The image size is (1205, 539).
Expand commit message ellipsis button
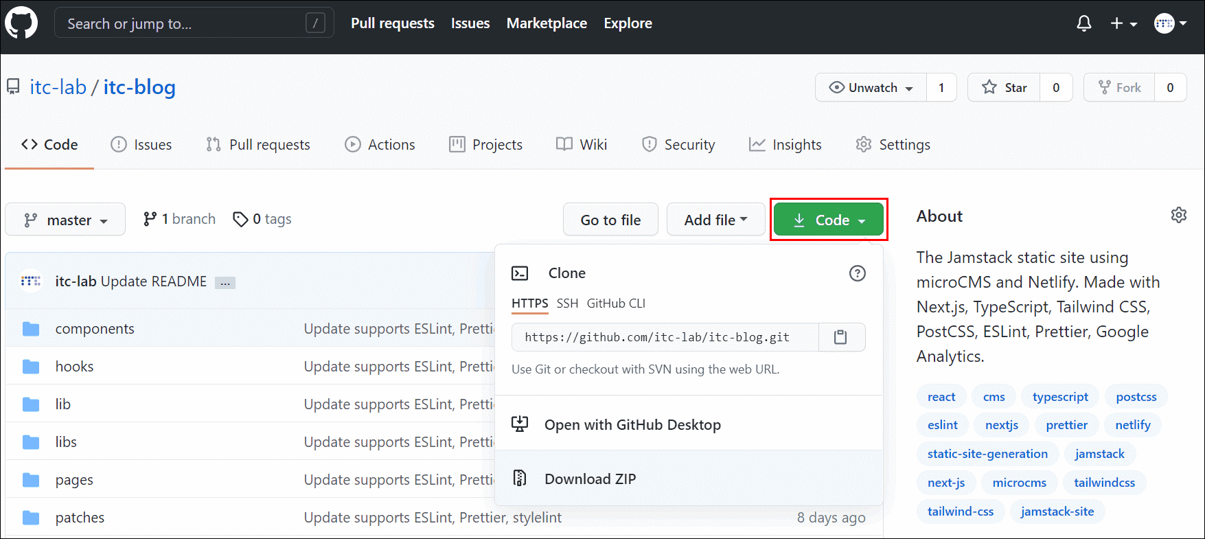(x=225, y=282)
